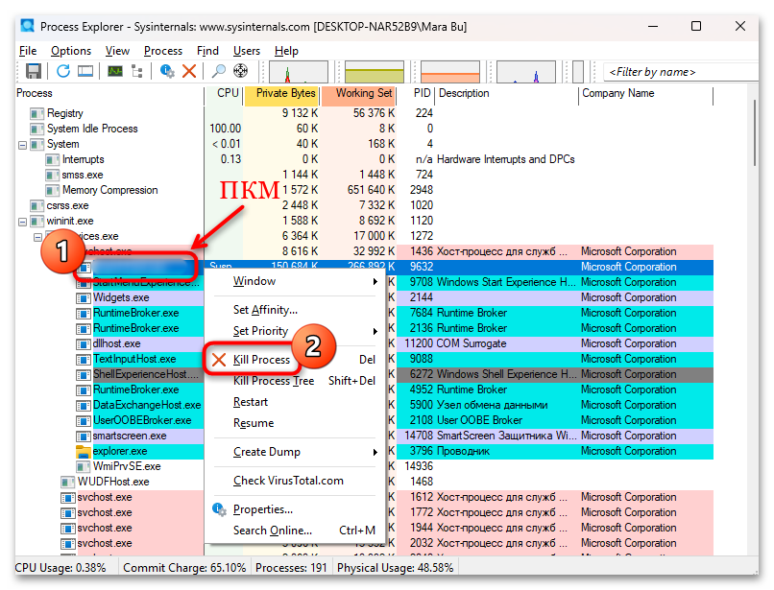Sort by the Process column header

point(109,93)
